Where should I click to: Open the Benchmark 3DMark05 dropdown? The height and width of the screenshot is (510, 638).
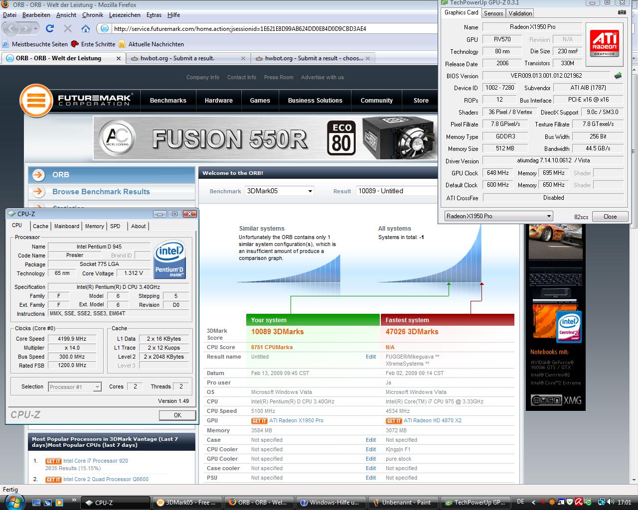point(280,191)
